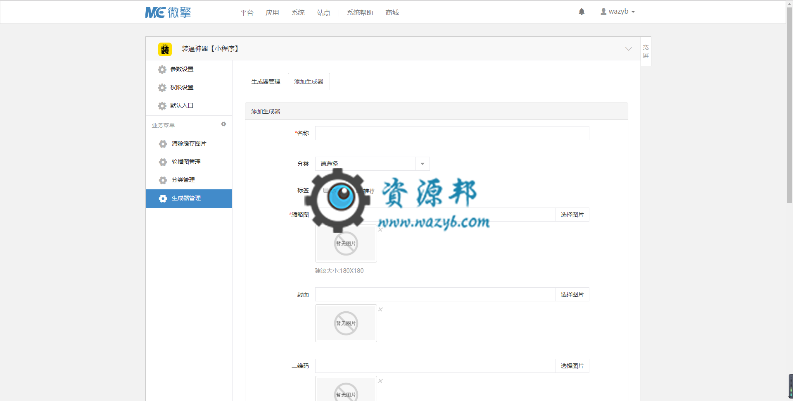
Task: Click the user avatar icon beside wazyb
Action: pos(603,12)
